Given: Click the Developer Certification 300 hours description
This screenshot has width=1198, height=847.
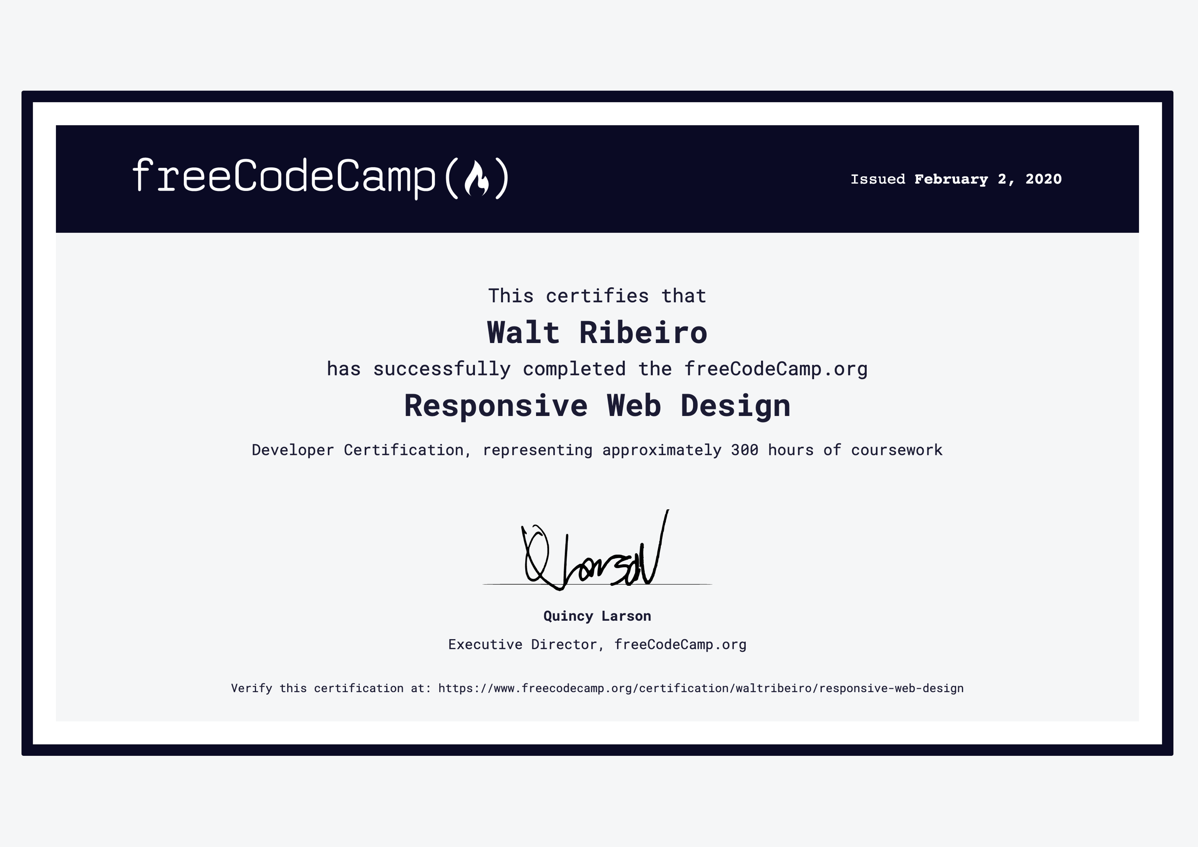Looking at the screenshot, I should coord(597,450).
